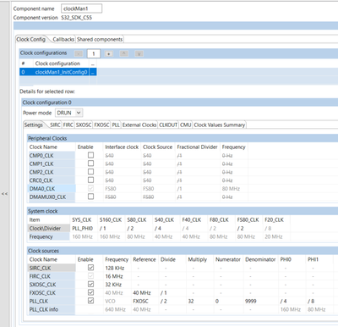Switch to the Clock Config tab
Screen dimensions: 338x327
[31, 39]
